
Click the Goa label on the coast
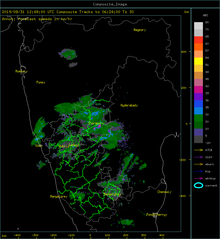click(38, 146)
